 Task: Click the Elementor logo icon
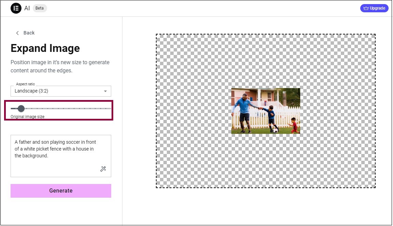click(16, 8)
